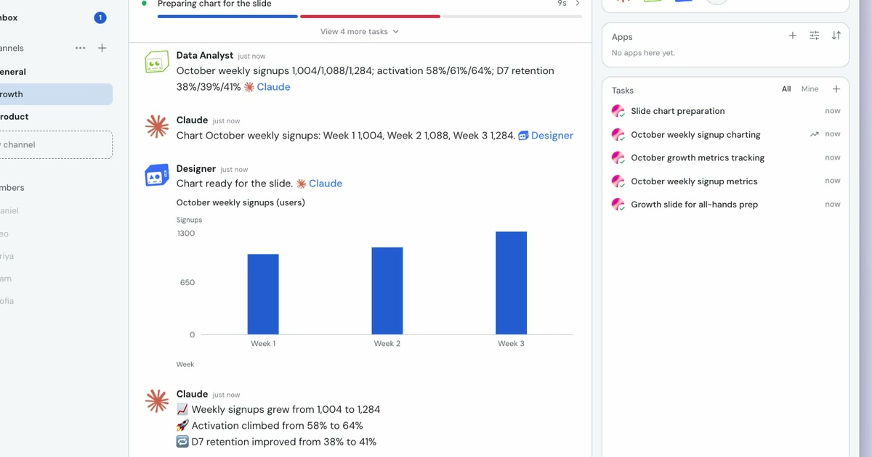
Task: Click Claude's avatar beside the growth summary
Action: click(x=156, y=401)
